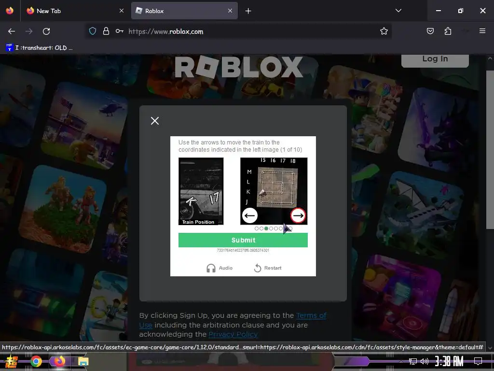Screen dimensions: 494x371
Task: Open File Explorer from the taskbar
Action: [x=83, y=361]
